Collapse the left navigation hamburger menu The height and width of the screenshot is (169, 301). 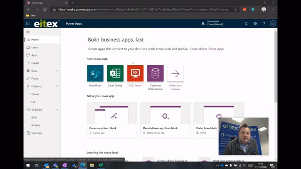coord(28,32)
